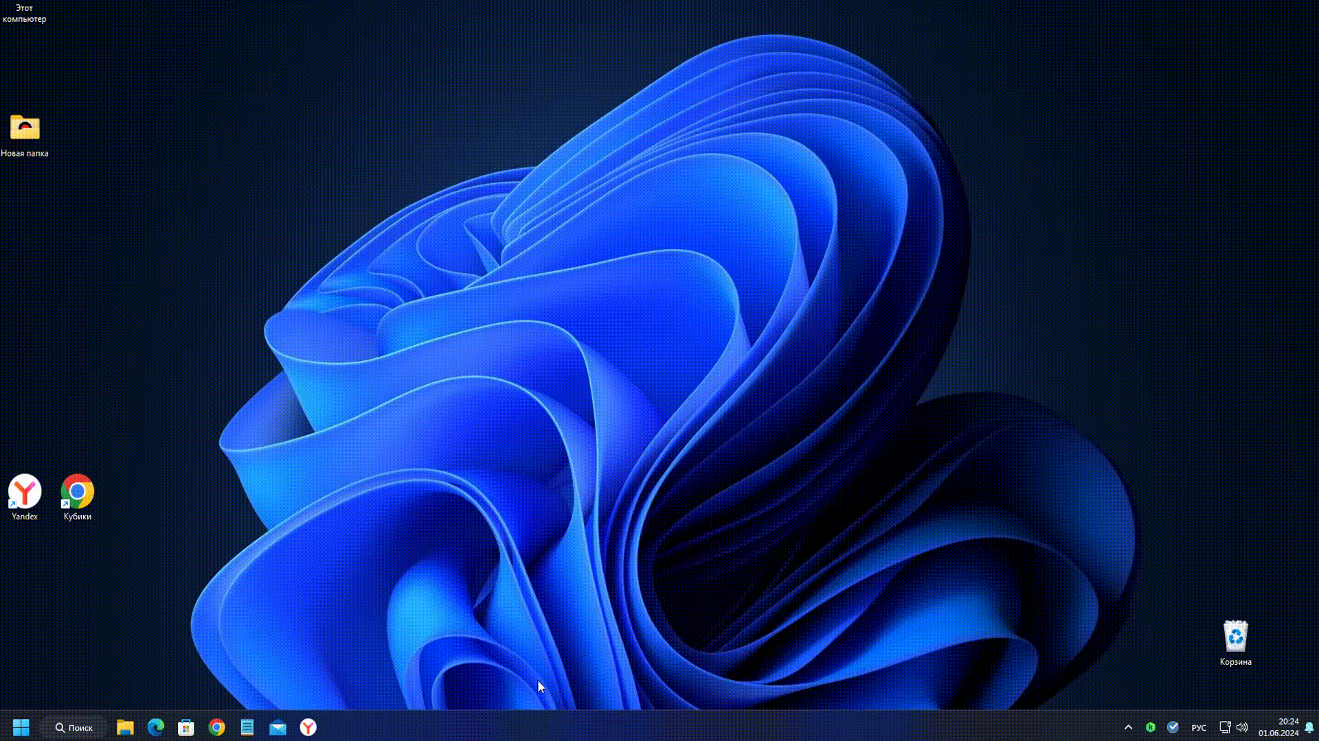This screenshot has height=741, width=1319.
Task: Open the network status icon in the tray
Action: point(1225,727)
